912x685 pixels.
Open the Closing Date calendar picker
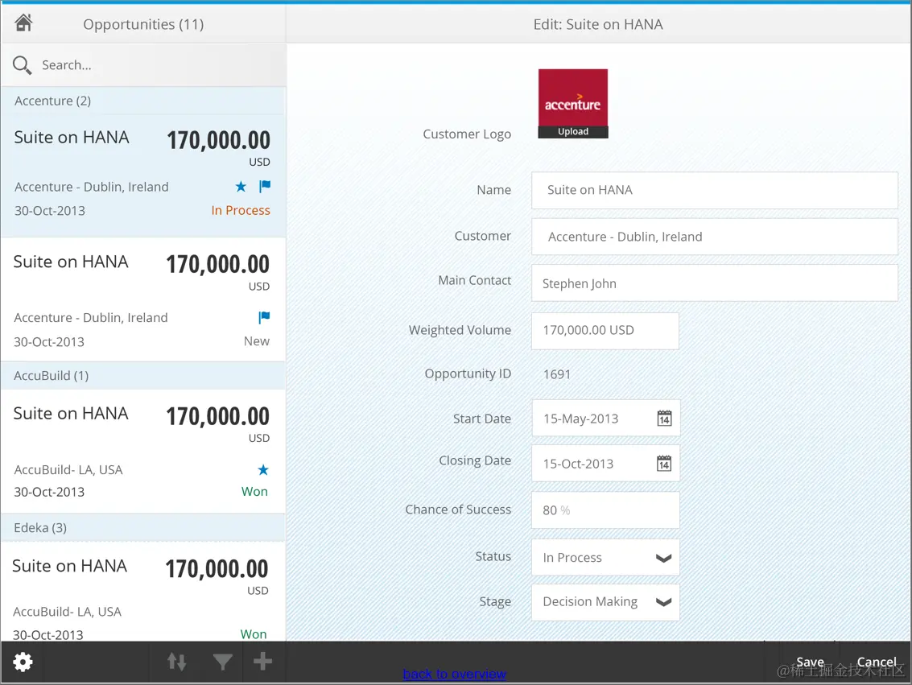664,464
